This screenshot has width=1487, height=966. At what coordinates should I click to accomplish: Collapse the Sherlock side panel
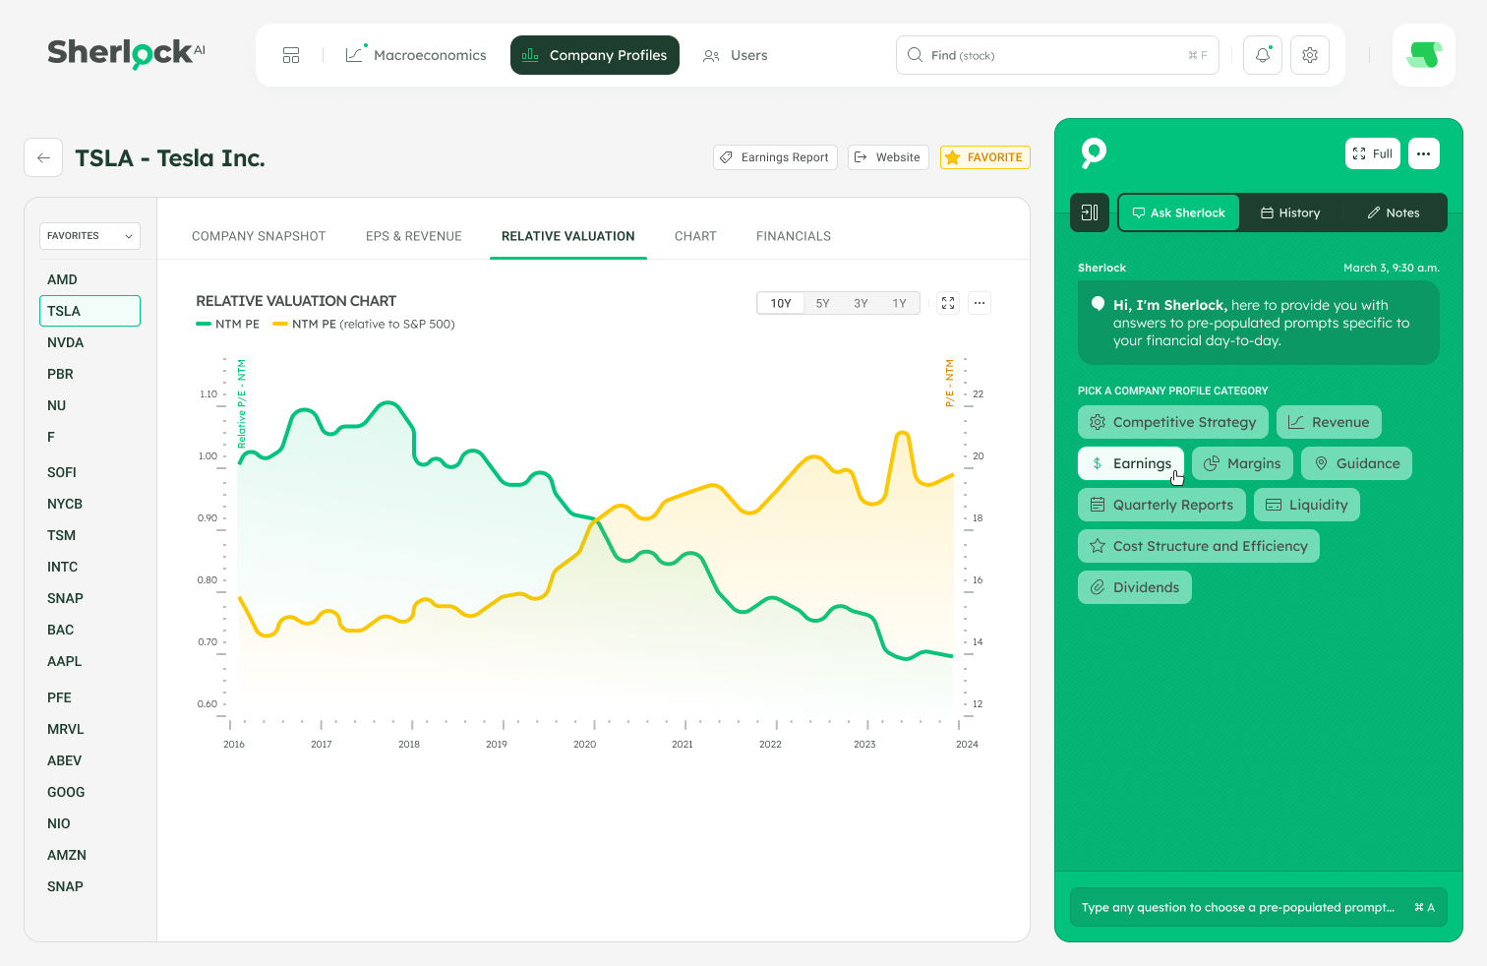(x=1090, y=212)
